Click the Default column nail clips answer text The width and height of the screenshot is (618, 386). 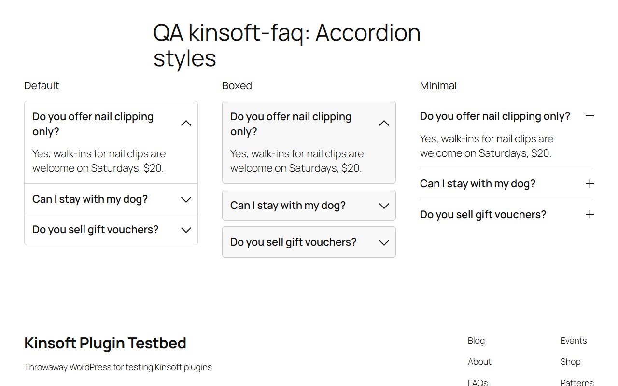click(99, 161)
